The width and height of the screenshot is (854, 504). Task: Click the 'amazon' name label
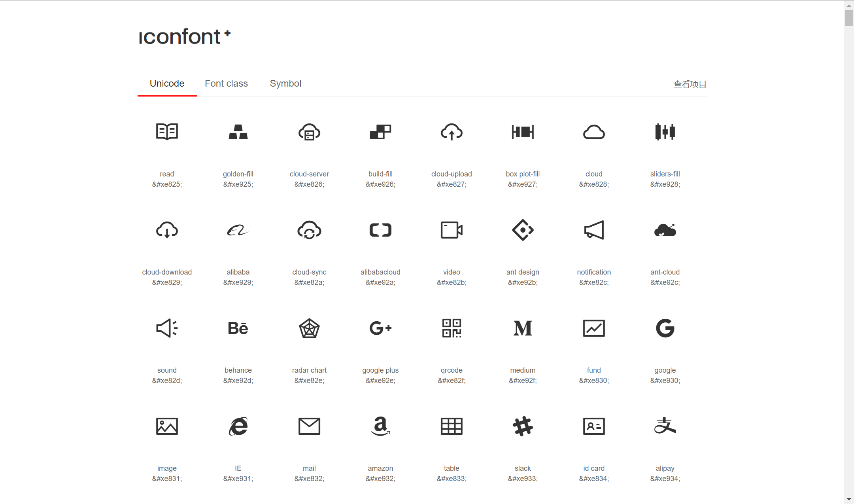click(x=380, y=468)
